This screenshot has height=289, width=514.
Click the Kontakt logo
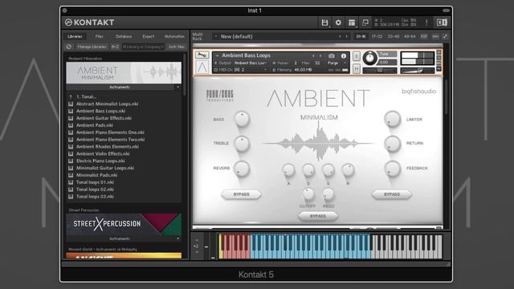(x=89, y=22)
